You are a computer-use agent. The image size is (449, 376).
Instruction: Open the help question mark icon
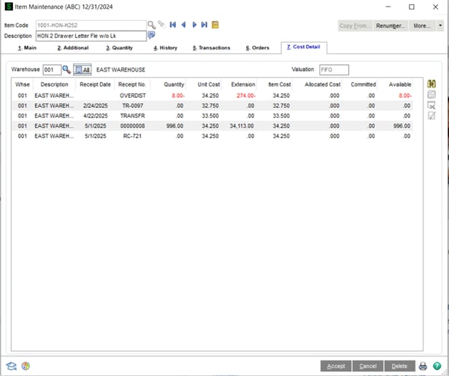tap(436, 366)
